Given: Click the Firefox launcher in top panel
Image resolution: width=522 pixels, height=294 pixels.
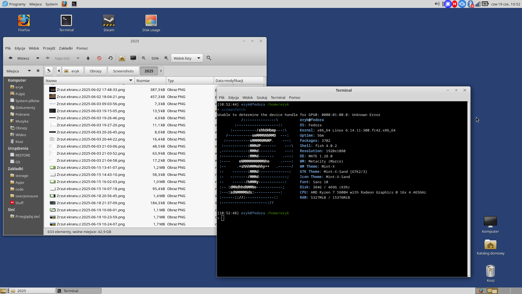Looking at the screenshot, I should 64,4.
